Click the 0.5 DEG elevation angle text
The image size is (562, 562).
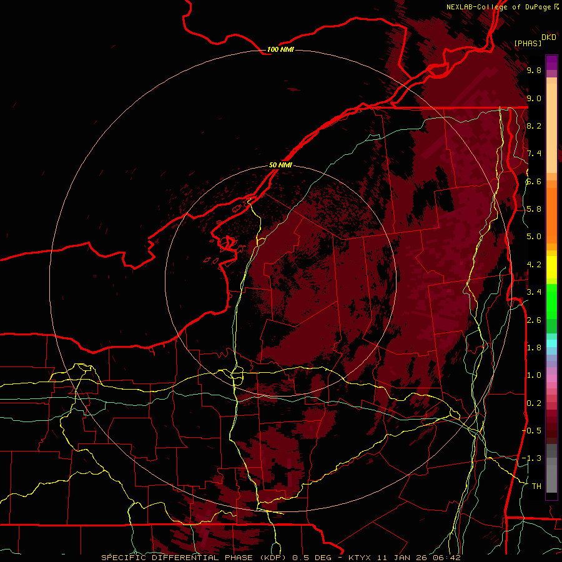[312, 558]
